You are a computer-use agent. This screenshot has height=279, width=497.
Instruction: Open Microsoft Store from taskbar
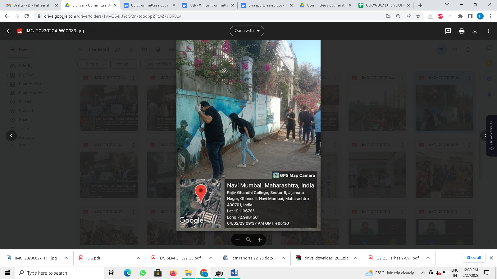tap(158, 273)
